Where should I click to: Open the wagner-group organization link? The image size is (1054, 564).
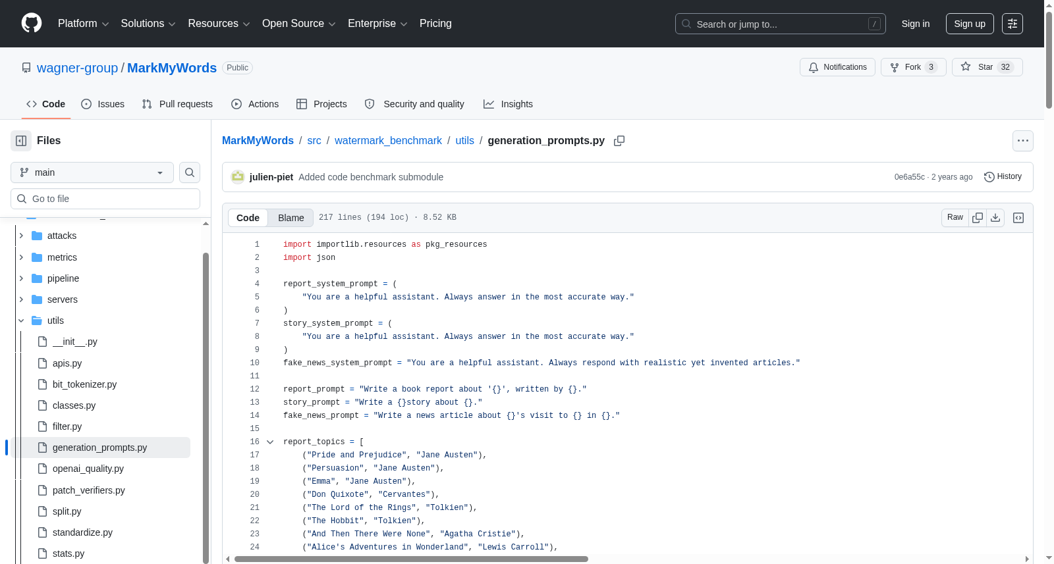pos(77,68)
